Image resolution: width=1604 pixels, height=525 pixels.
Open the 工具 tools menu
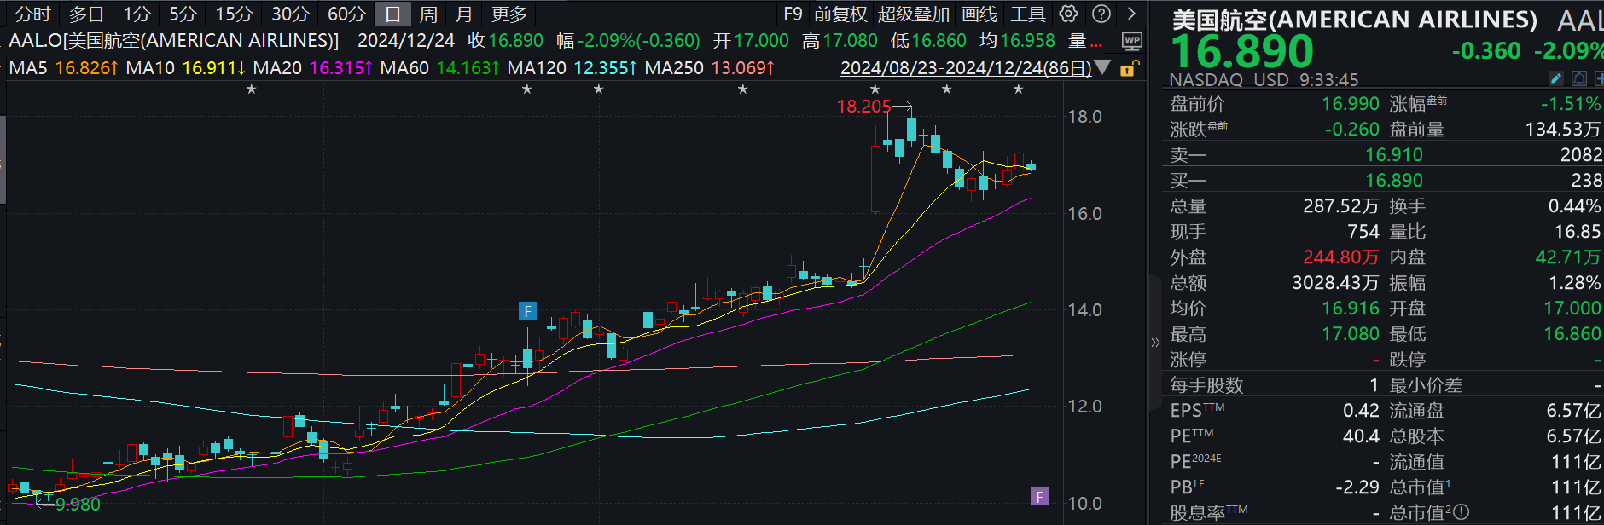[x=1028, y=14]
